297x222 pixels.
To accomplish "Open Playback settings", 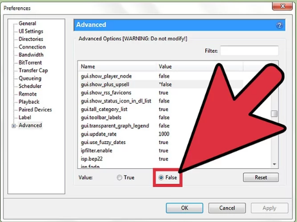I will tap(29, 102).
